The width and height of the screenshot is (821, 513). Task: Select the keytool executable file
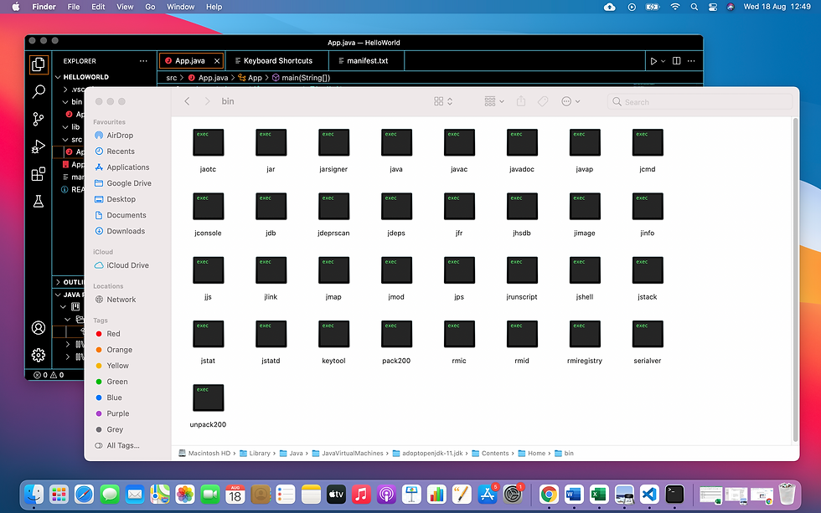(x=333, y=341)
